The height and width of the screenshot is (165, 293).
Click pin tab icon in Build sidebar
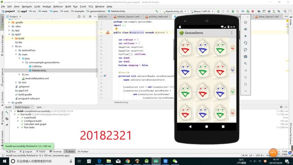pos(7,125)
